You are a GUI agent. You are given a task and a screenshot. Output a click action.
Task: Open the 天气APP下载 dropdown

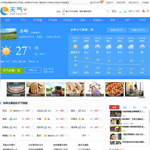click(97, 2)
